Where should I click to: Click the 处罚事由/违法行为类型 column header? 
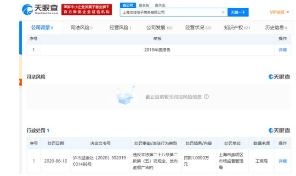[x=155, y=143]
